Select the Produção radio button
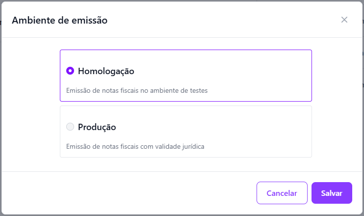 [70, 127]
